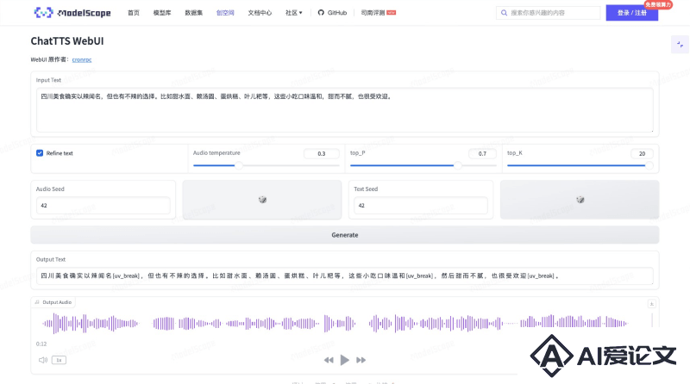Open the 文档中心 menu item
This screenshot has width=690, height=384.
260,13
